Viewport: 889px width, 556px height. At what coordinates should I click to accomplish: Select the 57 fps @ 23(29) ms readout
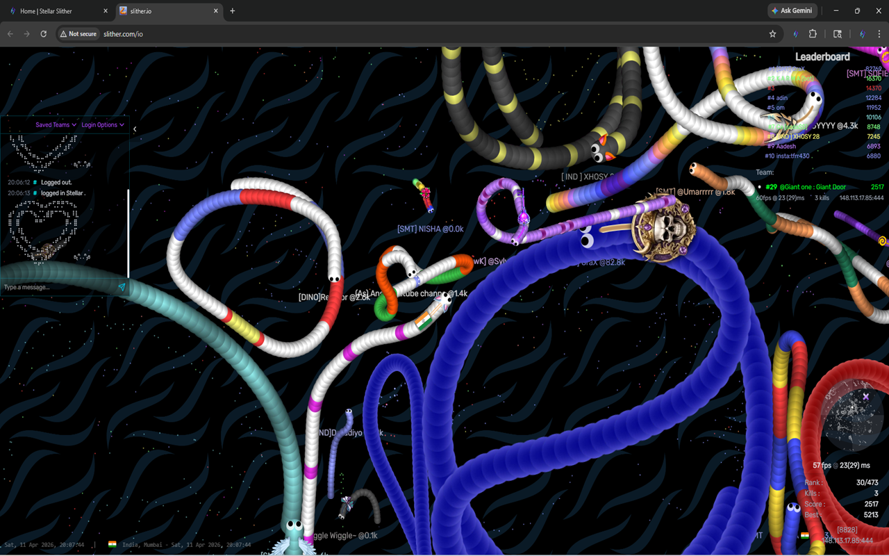tap(841, 466)
